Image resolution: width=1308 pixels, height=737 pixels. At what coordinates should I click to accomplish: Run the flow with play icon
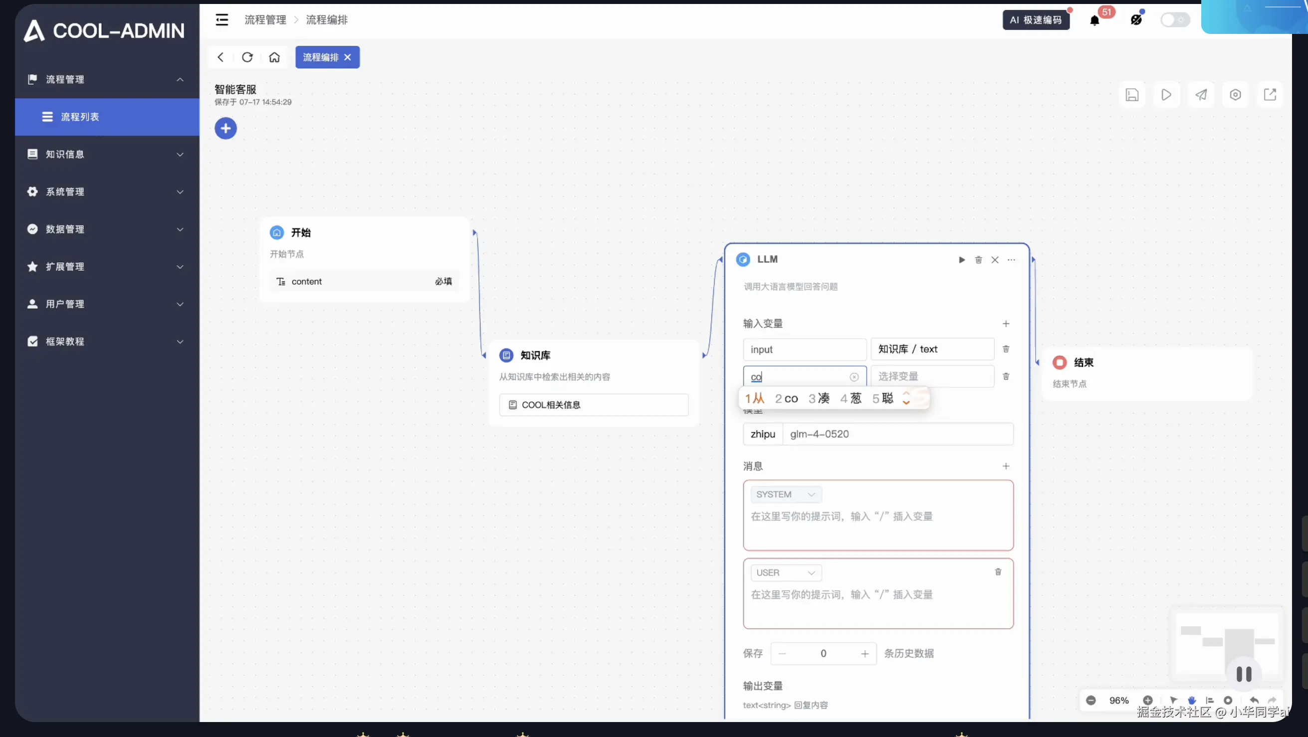tap(1166, 95)
